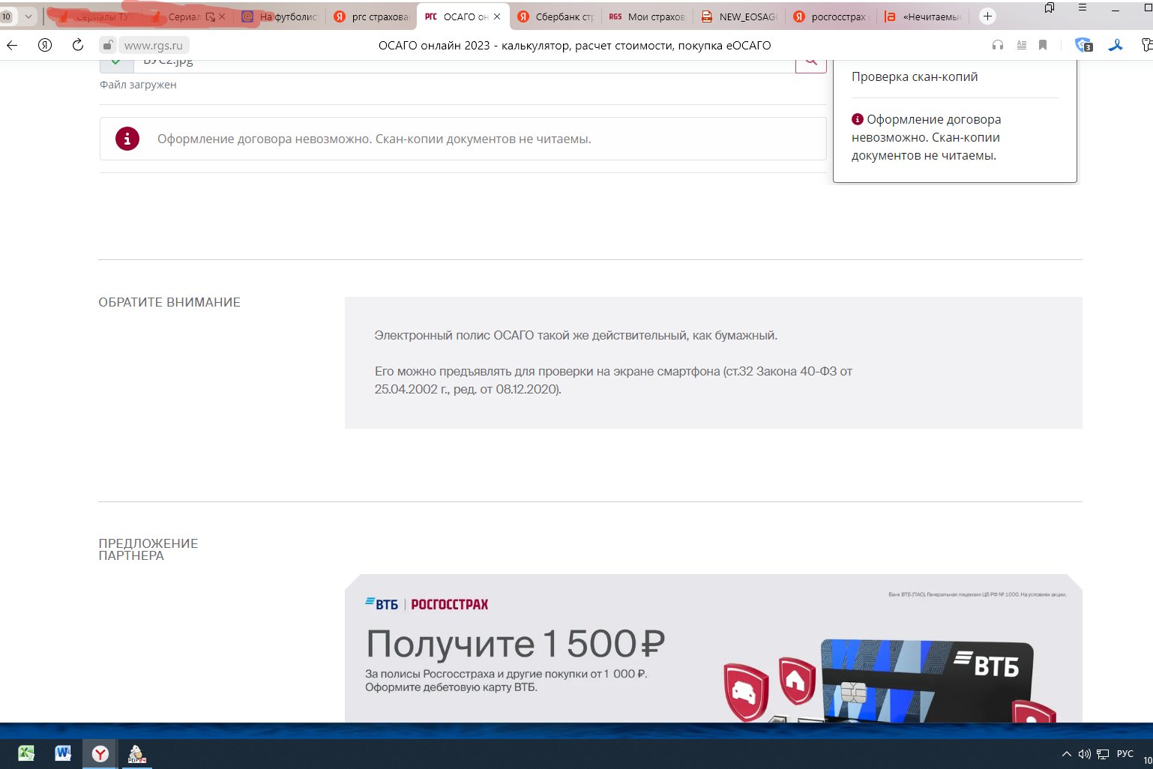Click the Yandex Browser taskbar icon
The height and width of the screenshot is (769, 1153).
[x=100, y=753]
